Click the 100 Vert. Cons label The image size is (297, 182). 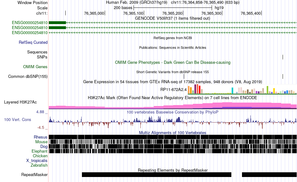click(x=18, y=120)
